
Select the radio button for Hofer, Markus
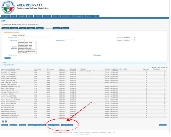tap(165, 94)
